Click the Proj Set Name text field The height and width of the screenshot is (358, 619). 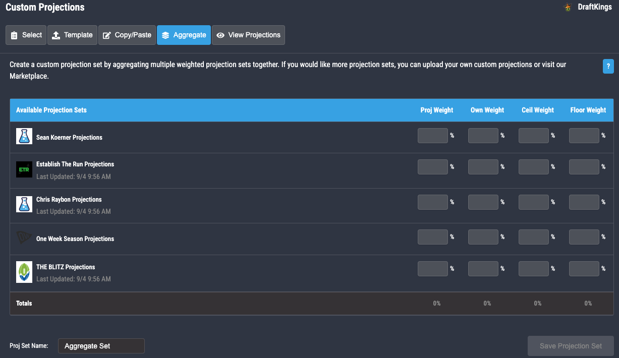click(101, 346)
